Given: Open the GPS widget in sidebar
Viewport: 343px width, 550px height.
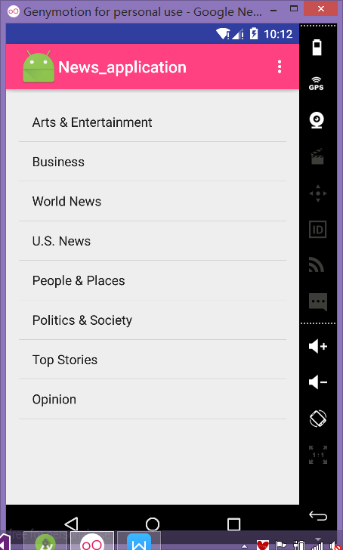Looking at the screenshot, I should (x=317, y=83).
